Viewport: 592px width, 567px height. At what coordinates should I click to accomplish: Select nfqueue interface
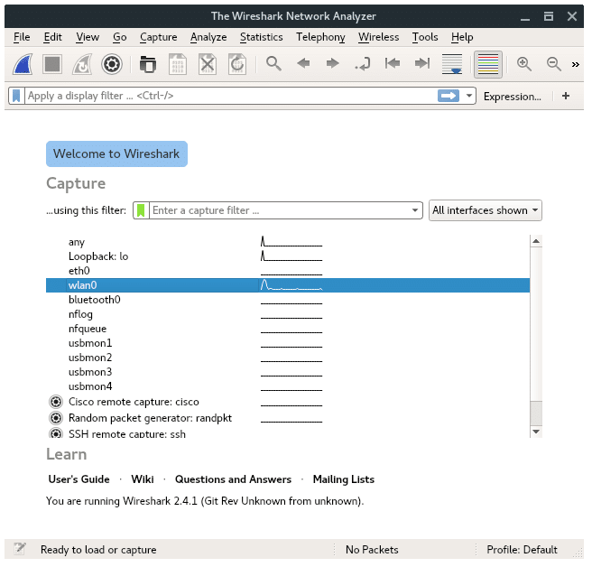(288, 329)
